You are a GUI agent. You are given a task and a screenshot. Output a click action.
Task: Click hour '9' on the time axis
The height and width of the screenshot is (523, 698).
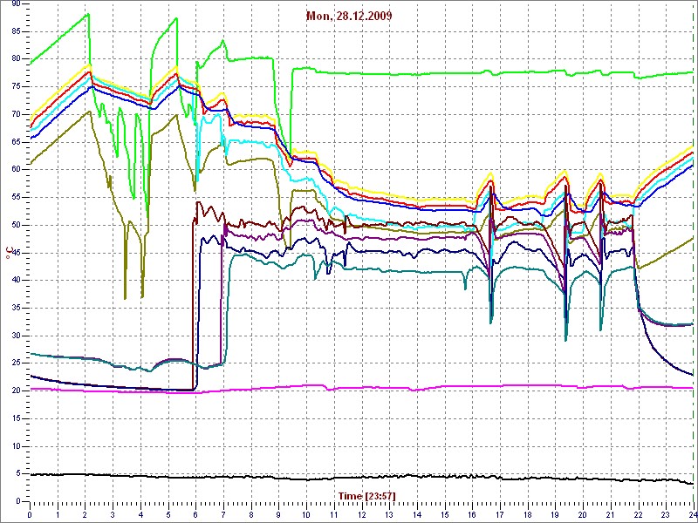pos(278,515)
